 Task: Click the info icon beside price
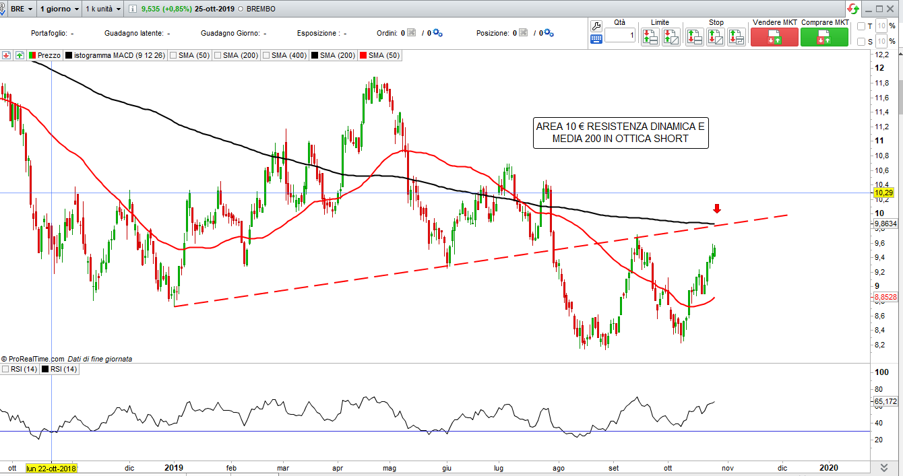[x=133, y=9]
